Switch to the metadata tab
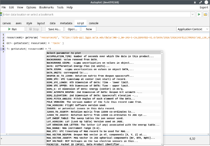 66,23
